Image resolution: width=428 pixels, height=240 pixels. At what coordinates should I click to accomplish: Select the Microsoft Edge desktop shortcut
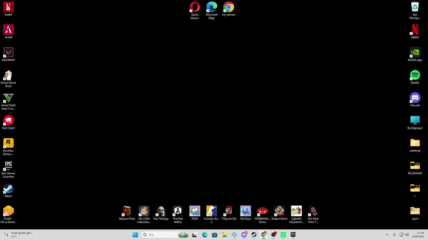212,11
